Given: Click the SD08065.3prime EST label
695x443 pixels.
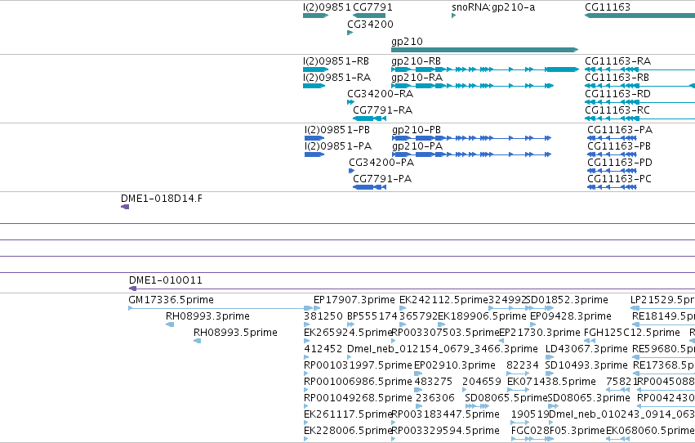Looking at the screenshot, I should pos(589,399).
